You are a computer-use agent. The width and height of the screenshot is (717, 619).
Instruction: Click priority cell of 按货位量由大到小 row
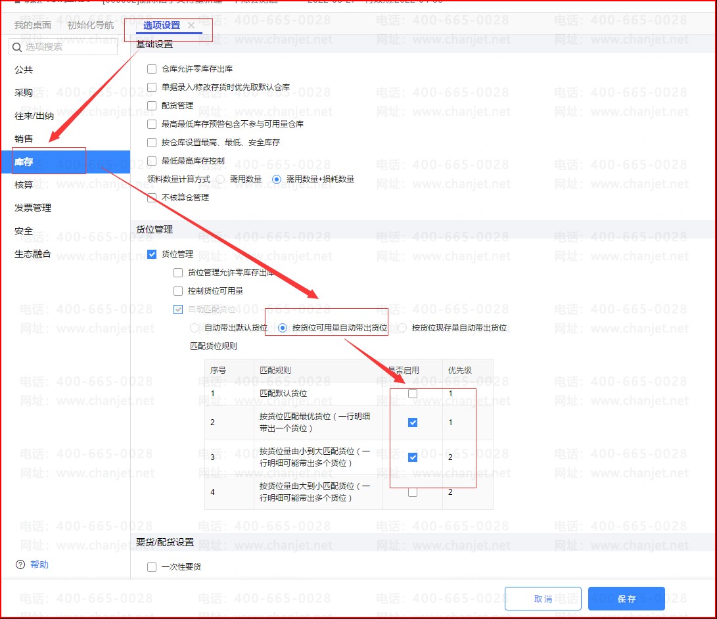pos(468,492)
